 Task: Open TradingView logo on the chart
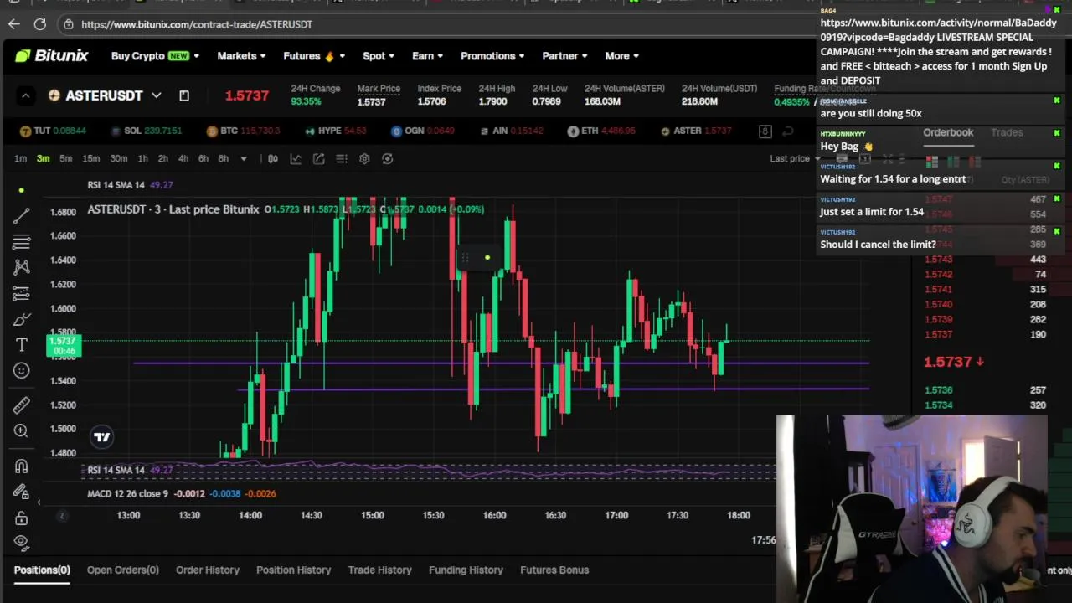coord(101,436)
